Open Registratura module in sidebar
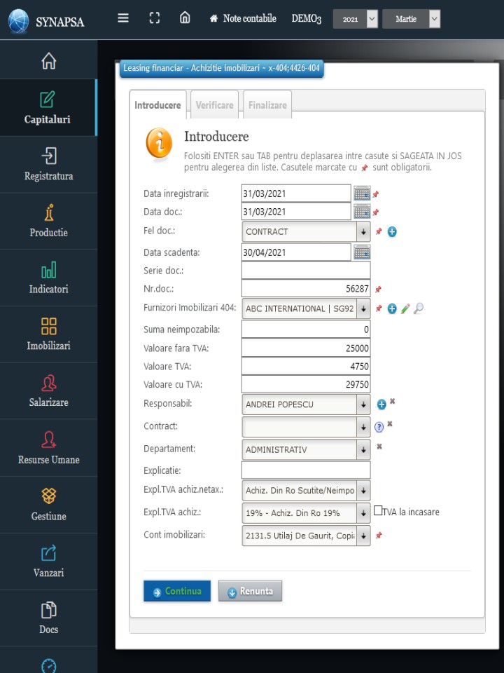The height and width of the screenshot is (673, 504). [48, 164]
